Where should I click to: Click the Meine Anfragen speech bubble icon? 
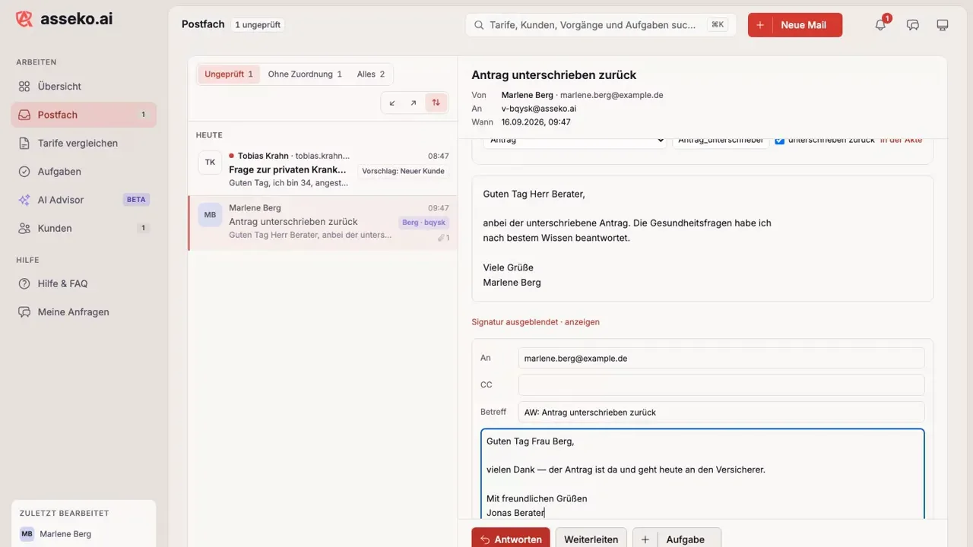click(24, 312)
